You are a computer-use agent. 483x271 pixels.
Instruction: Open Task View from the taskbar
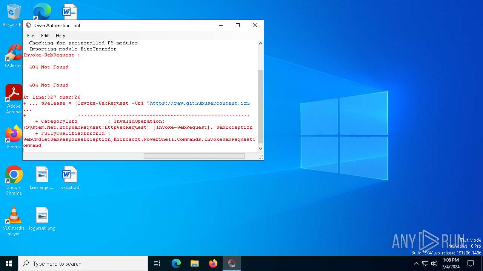point(157,263)
